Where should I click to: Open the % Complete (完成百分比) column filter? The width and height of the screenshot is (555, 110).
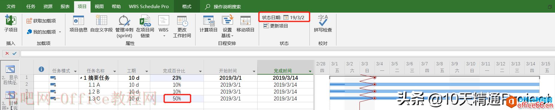(200, 71)
